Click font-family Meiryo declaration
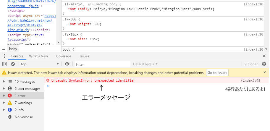 click(x=141, y=9)
